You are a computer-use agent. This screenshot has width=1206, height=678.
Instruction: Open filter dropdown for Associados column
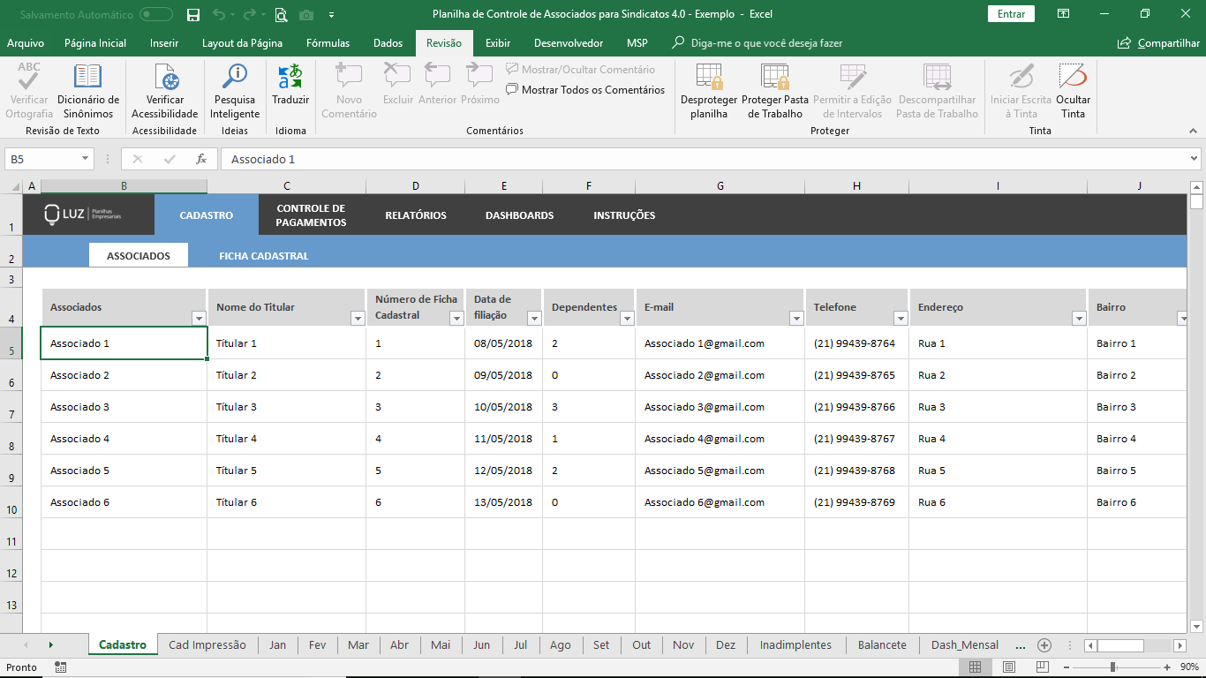(x=199, y=319)
